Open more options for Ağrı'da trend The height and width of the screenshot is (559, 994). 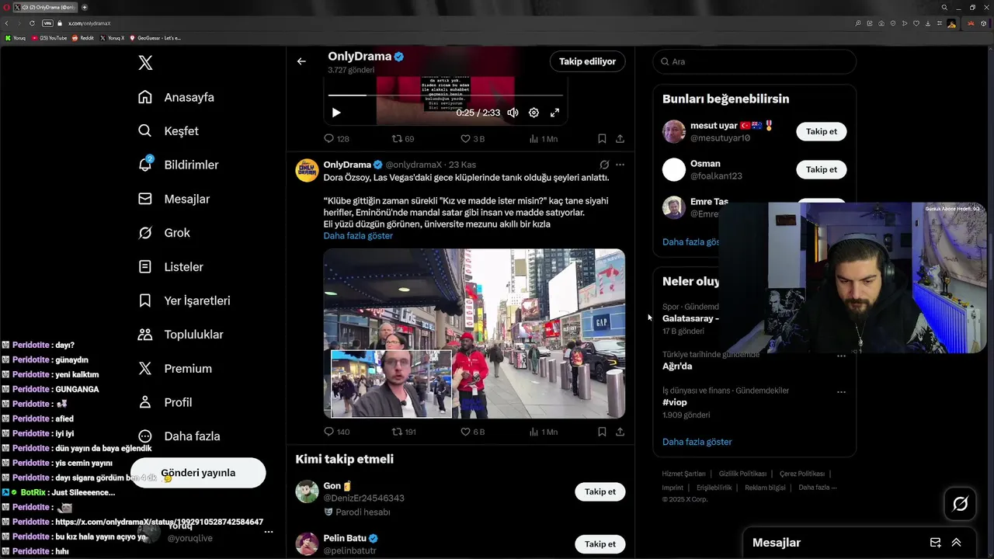point(841,356)
